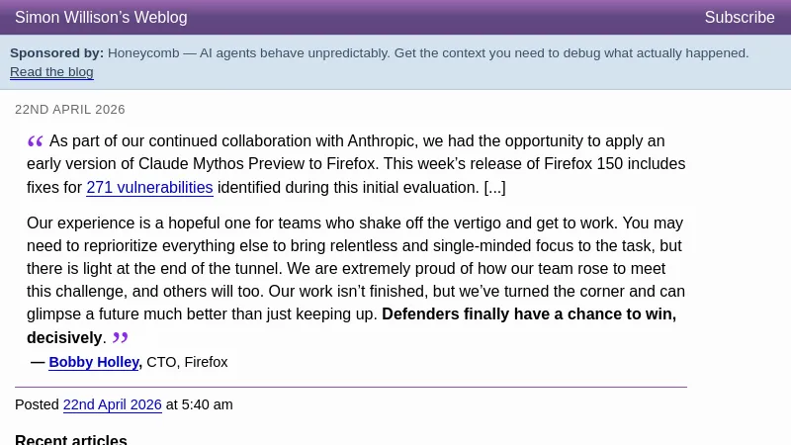
Task: Click the purple opening quotation mark icon
Action: (x=36, y=141)
